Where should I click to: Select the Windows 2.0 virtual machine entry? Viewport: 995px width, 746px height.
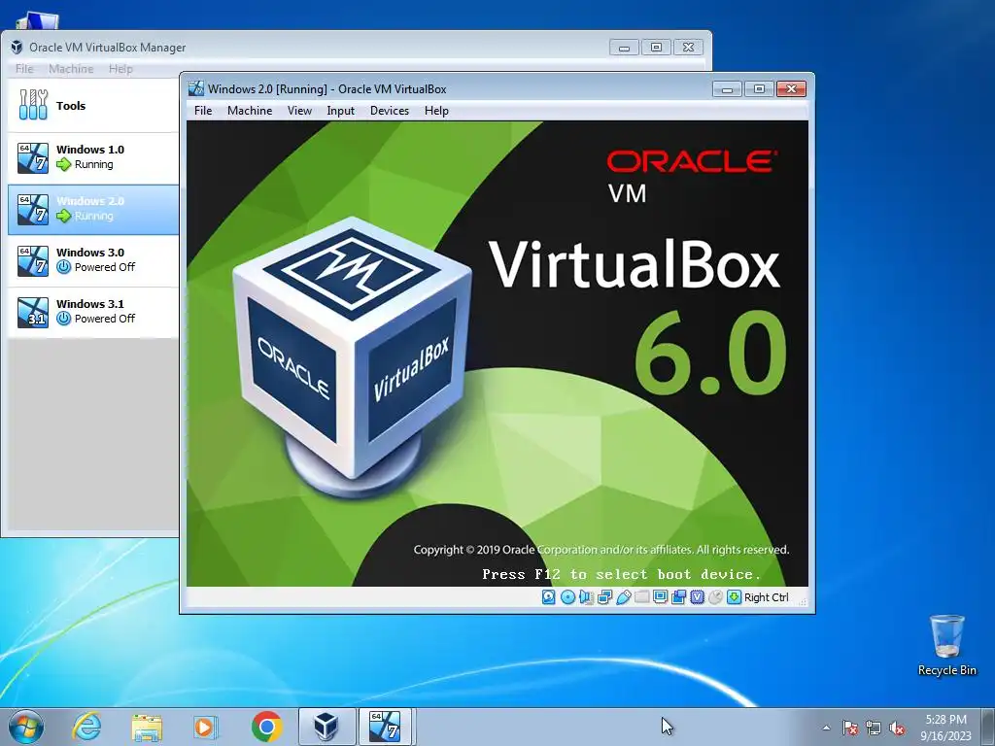(x=93, y=210)
